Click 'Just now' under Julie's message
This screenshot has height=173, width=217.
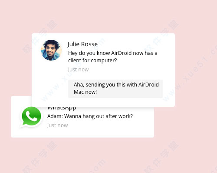[78, 70]
